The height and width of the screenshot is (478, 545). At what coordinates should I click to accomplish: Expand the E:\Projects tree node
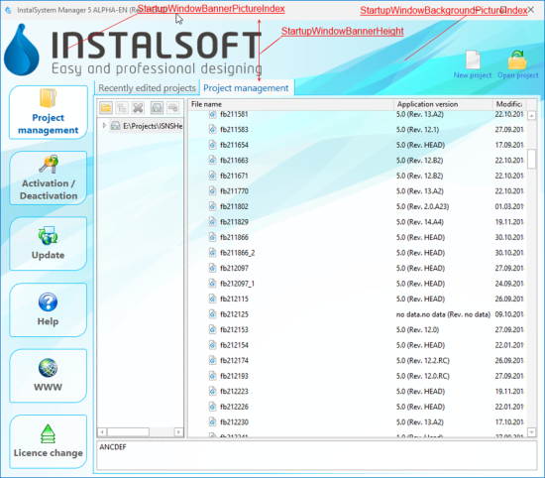tap(104, 125)
